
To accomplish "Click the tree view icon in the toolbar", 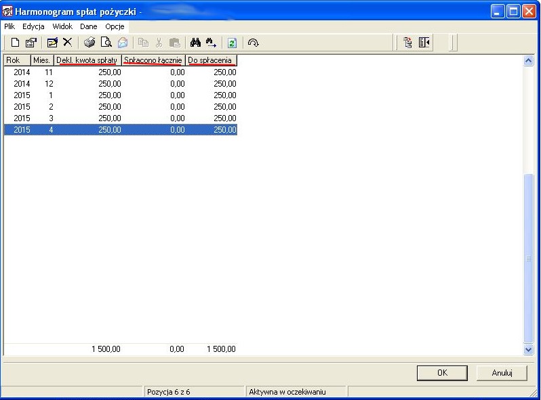I will click(x=407, y=43).
